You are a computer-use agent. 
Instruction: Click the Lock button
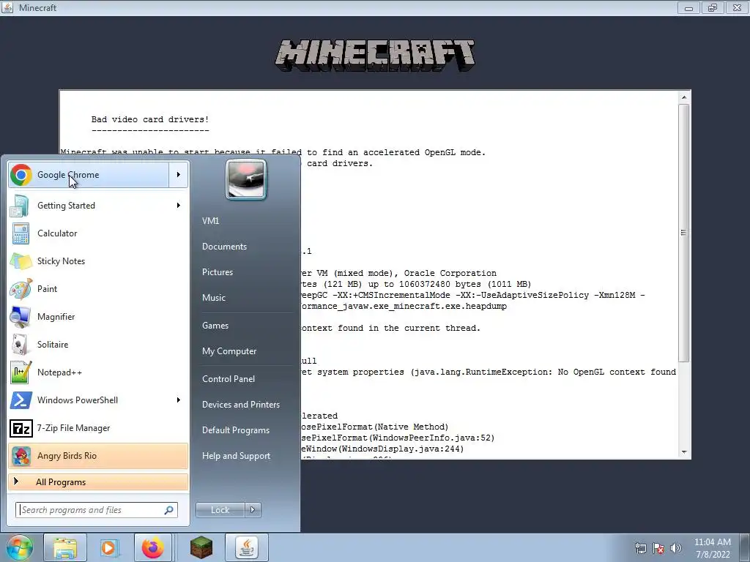pos(220,510)
